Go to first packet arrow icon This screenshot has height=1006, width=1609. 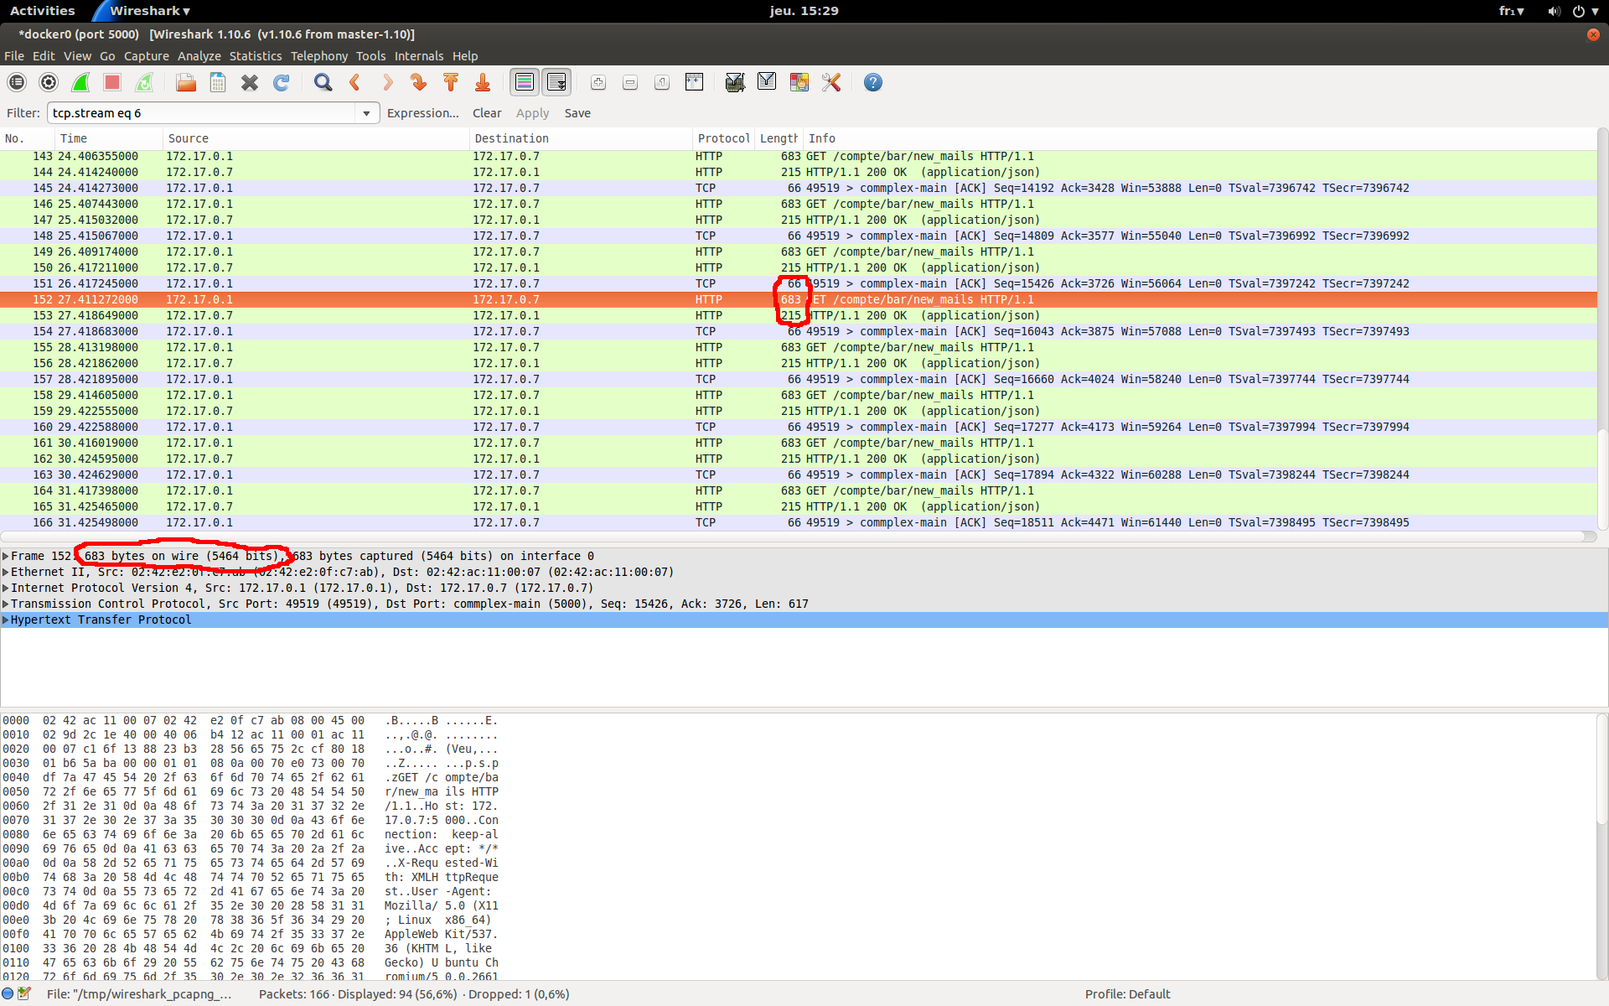click(451, 82)
